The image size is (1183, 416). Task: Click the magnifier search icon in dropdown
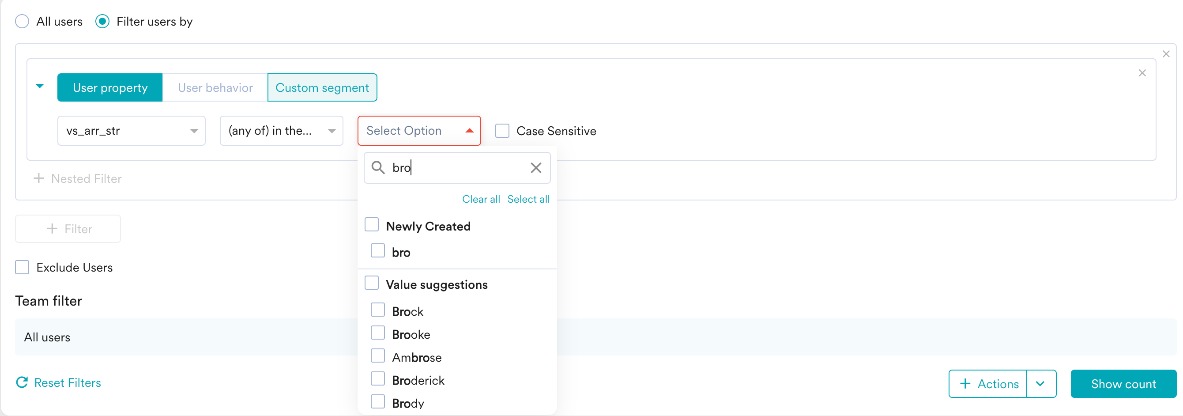378,168
